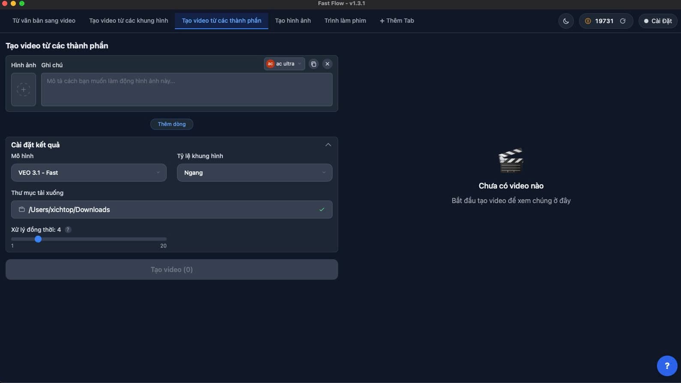
Task: Open the Tạo hình ảnh tab
Action: pyautogui.click(x=293, y=21)
